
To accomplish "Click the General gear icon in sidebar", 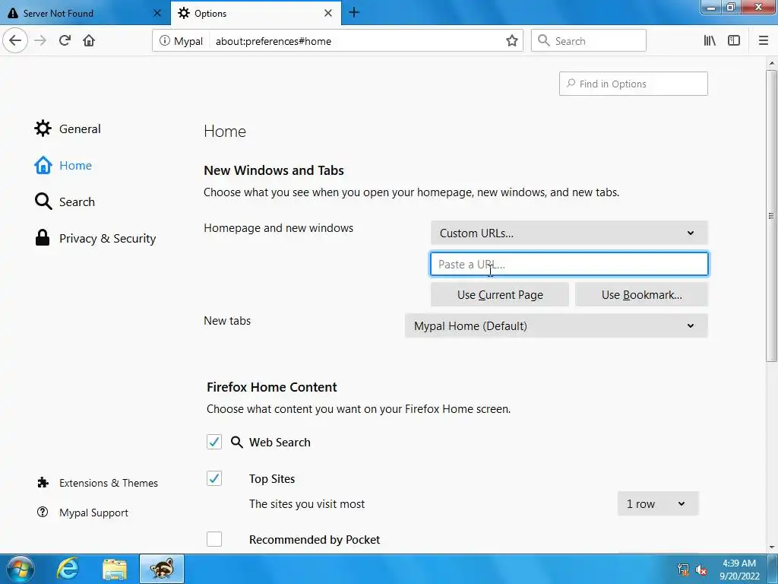I will pos(43,129).
